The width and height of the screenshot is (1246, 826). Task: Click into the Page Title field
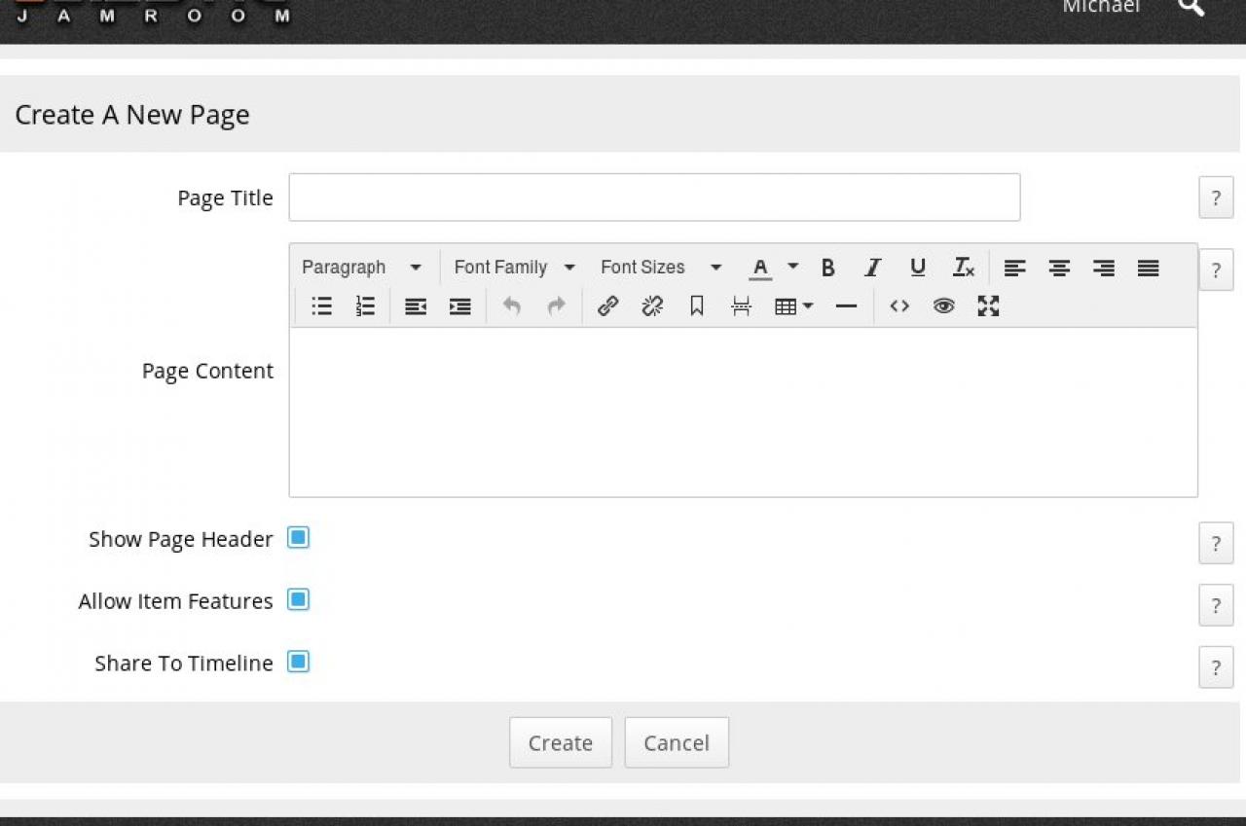[x=654, y=198]
